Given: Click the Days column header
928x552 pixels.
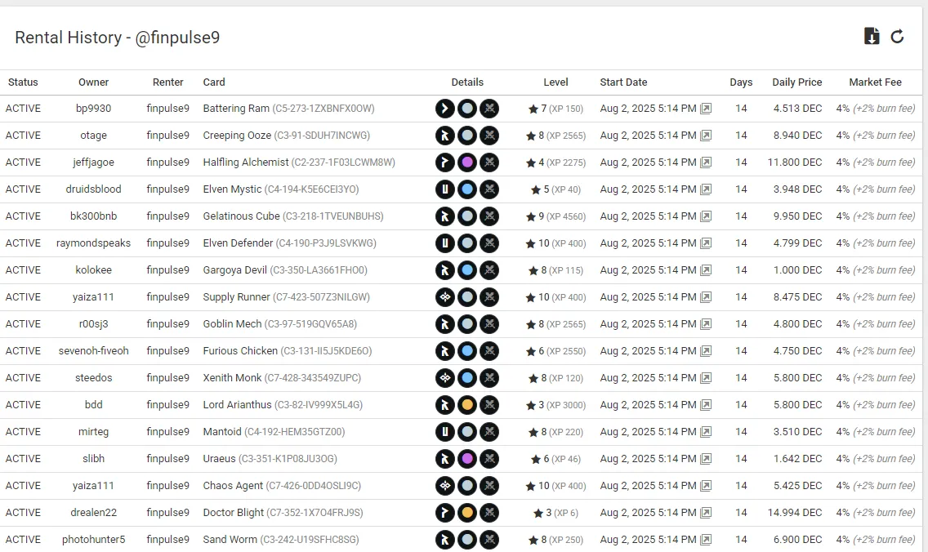Looking at the screenshot, I should 741,82.
